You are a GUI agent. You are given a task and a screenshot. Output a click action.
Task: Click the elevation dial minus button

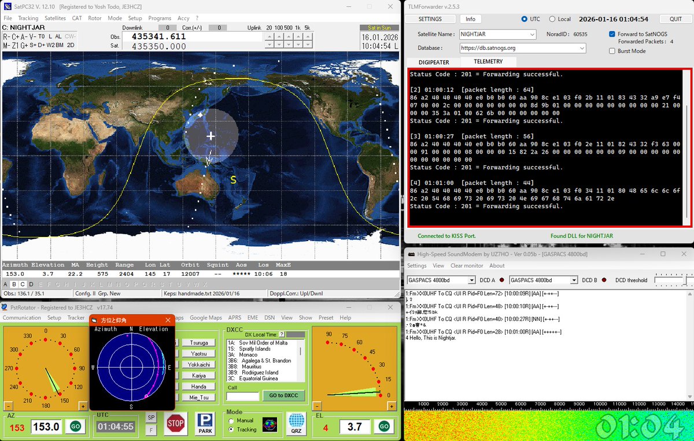point(317,406)
